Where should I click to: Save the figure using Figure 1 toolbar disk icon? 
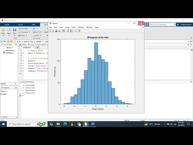click(56, 31)
